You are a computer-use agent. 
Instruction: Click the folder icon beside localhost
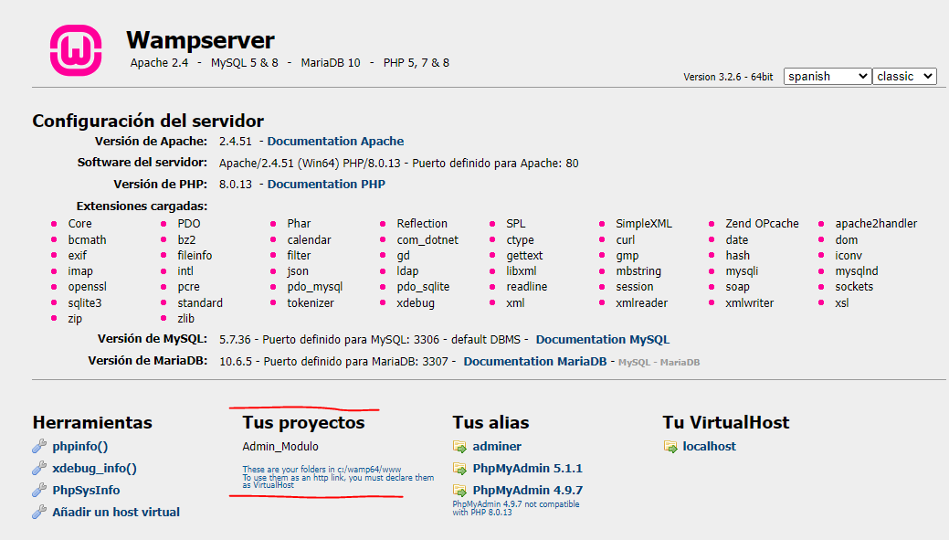(670, 447)
